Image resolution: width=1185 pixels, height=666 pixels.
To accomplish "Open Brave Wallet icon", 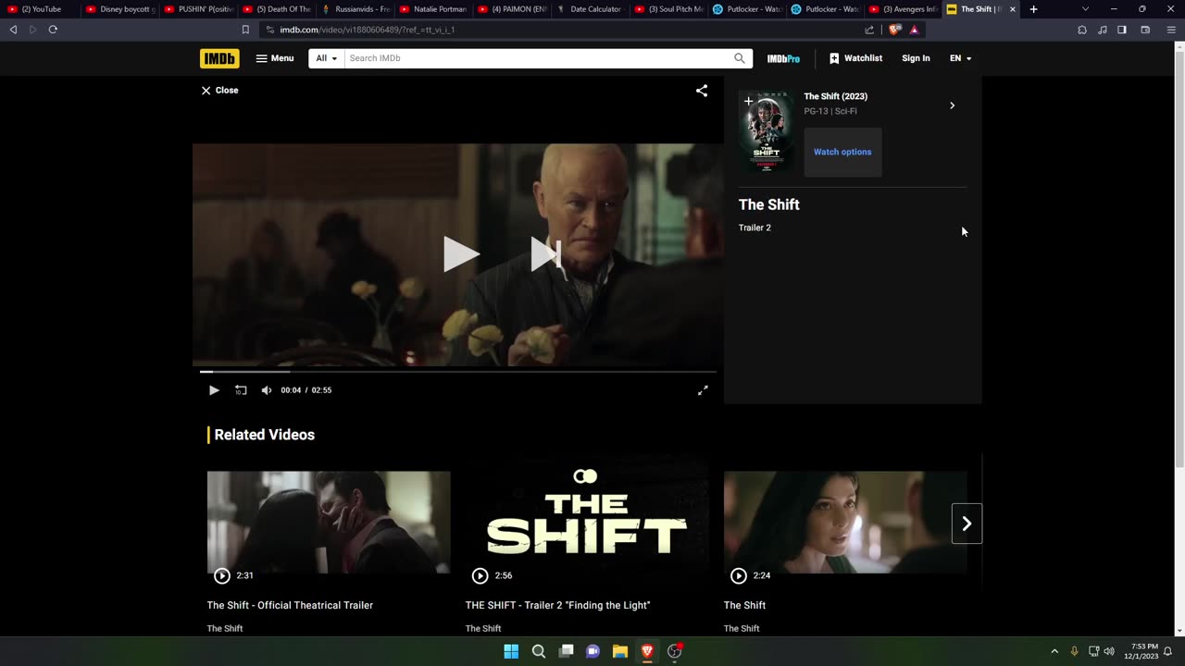I will [x=1145, y=30].
